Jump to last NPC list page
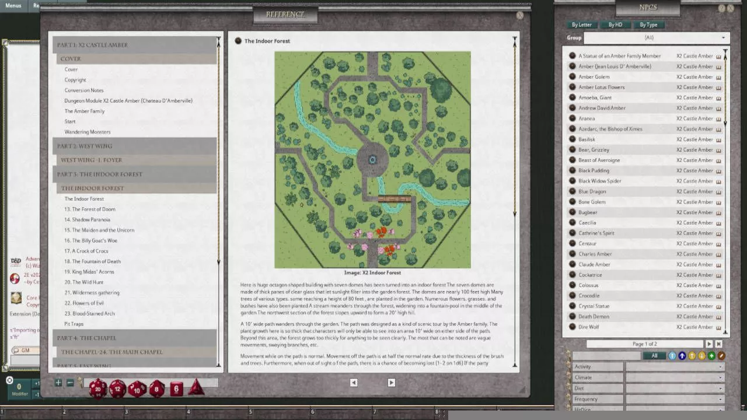 719,344
